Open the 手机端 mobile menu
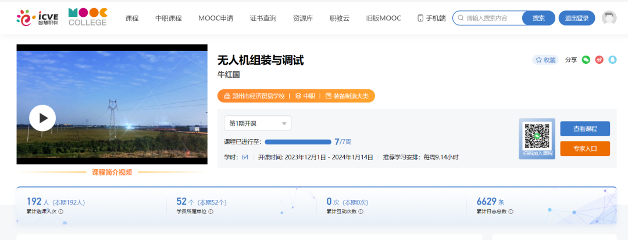 pyautogui.click(x=431, y=18)
